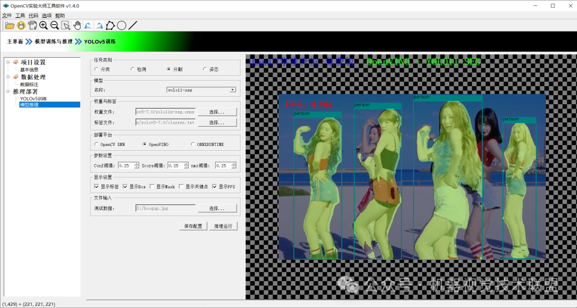577x308 pixels.
Task: Toggle the 显示Box checkbox
Action: (x=125, y=187)
